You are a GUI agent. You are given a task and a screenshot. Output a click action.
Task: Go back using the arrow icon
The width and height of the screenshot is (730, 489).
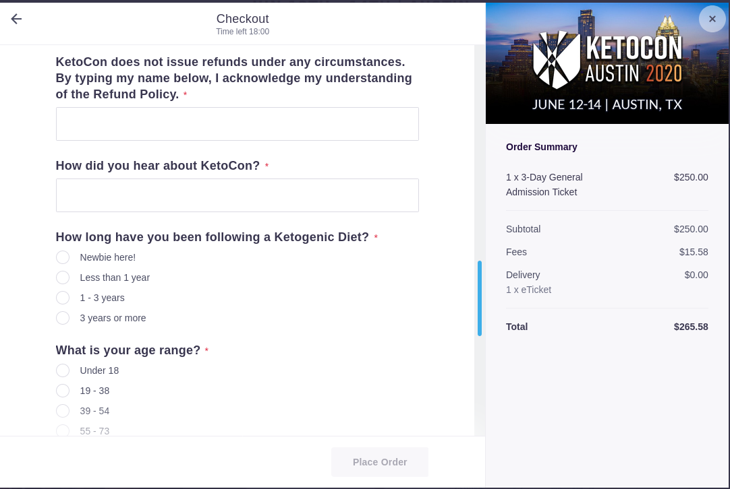pyautogui.click(x=16, y=19)
